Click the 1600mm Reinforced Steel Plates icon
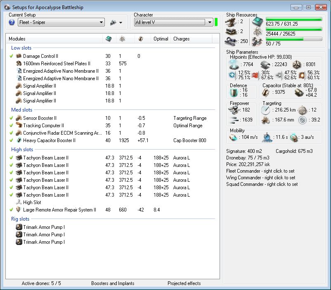Viewport: 331px width, 290px height. click(x=19, y=64)
